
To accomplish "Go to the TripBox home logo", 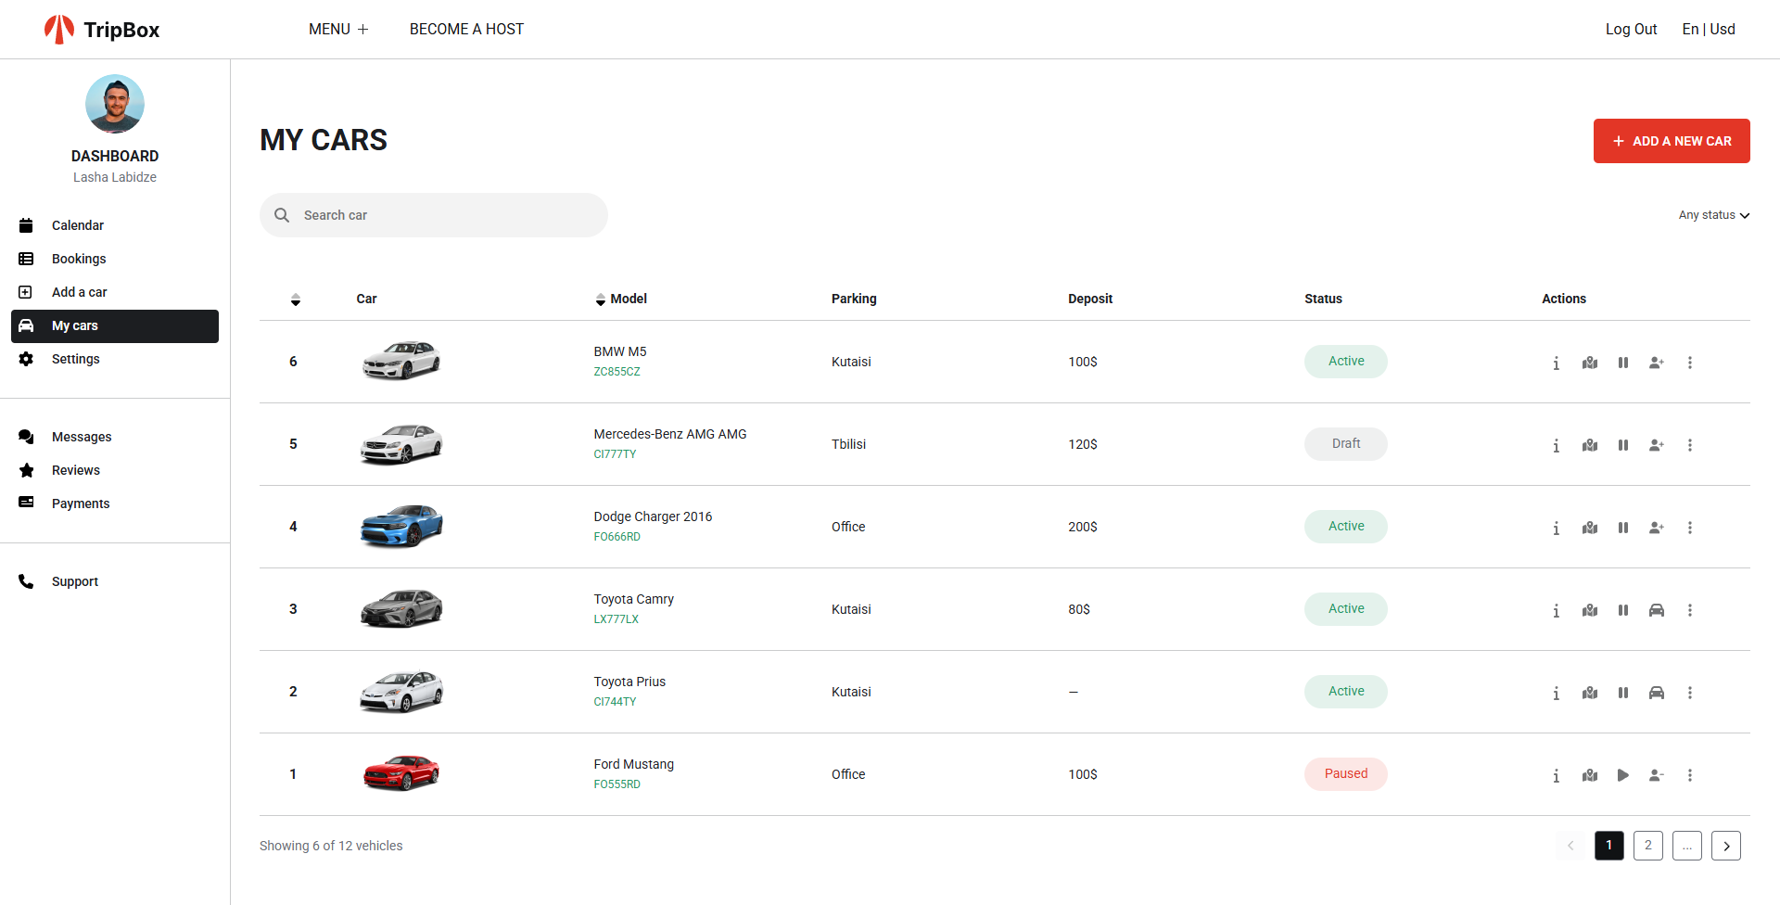I will (102, 30).
